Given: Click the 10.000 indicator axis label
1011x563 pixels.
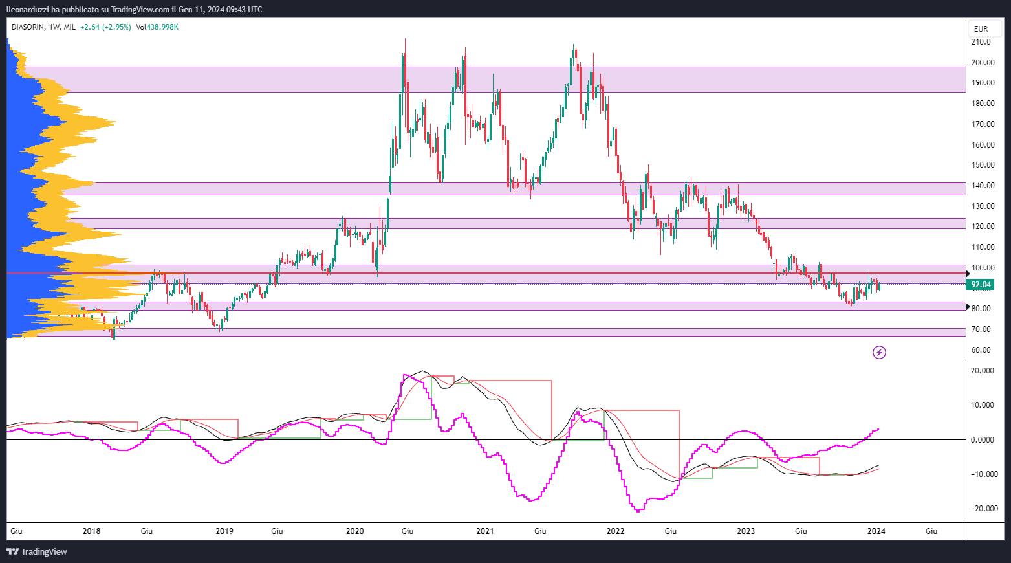Looking at the screenshot, I should click(983, 405).
